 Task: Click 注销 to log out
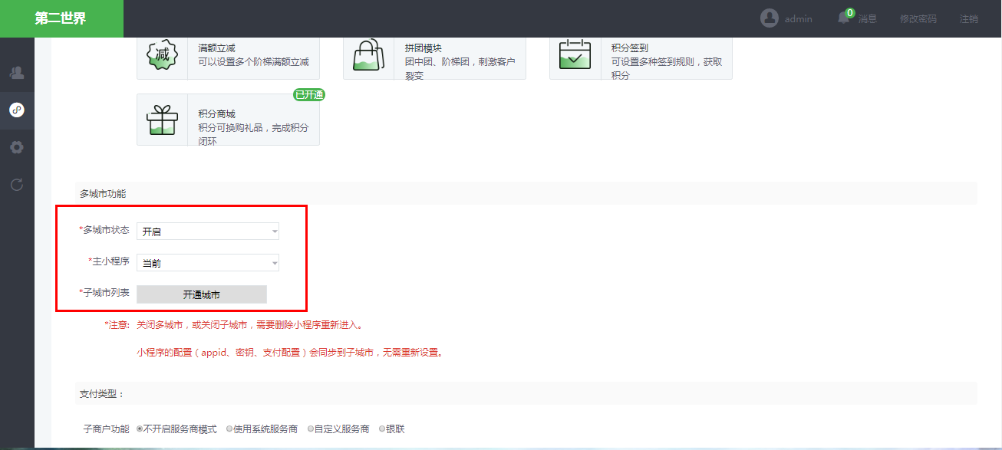click(969, 18)
